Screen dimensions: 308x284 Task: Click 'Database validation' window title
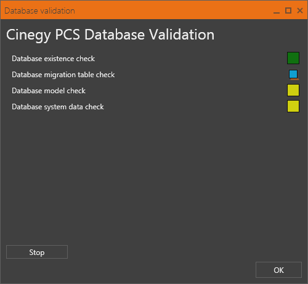point(39,10)
